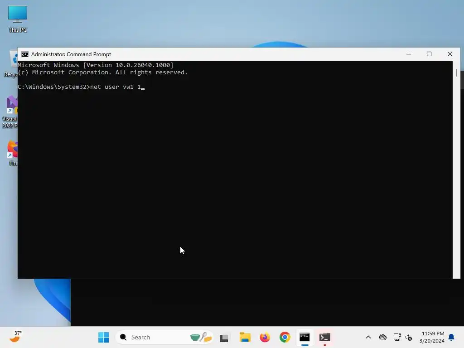
Task: Click the Command Prompt title bar icon
Action: [x=25, y=54]
